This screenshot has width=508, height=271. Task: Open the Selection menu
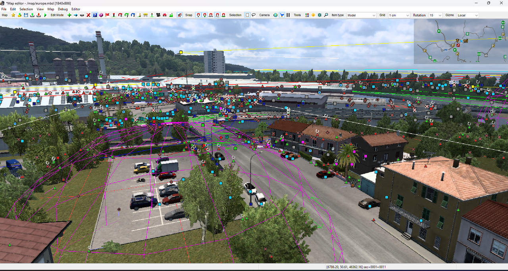(26, 9)
